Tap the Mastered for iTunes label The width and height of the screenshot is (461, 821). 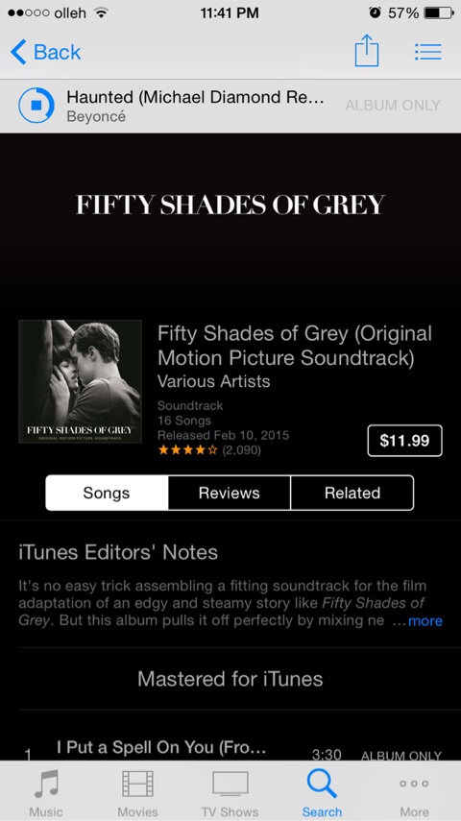point(230,679)
